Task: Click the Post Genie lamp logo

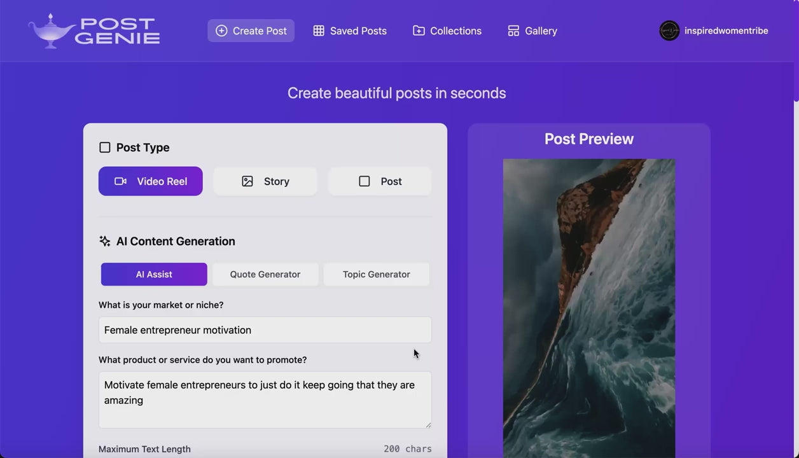Action: 51,31
